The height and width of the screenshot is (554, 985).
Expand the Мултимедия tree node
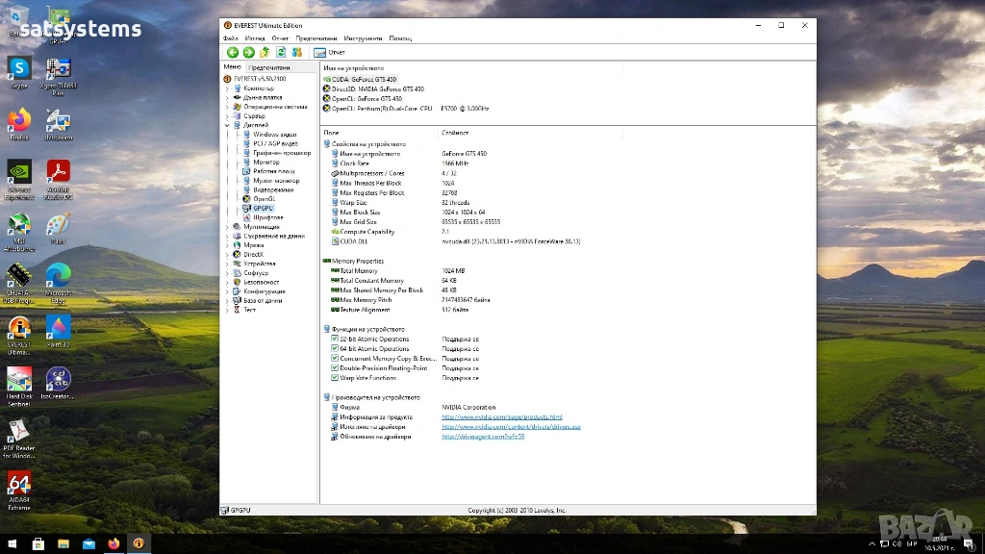(228, 227)
